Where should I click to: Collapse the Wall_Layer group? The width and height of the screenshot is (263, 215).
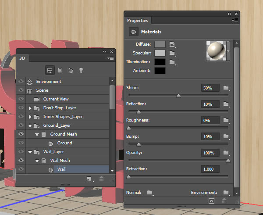point(30,152)
